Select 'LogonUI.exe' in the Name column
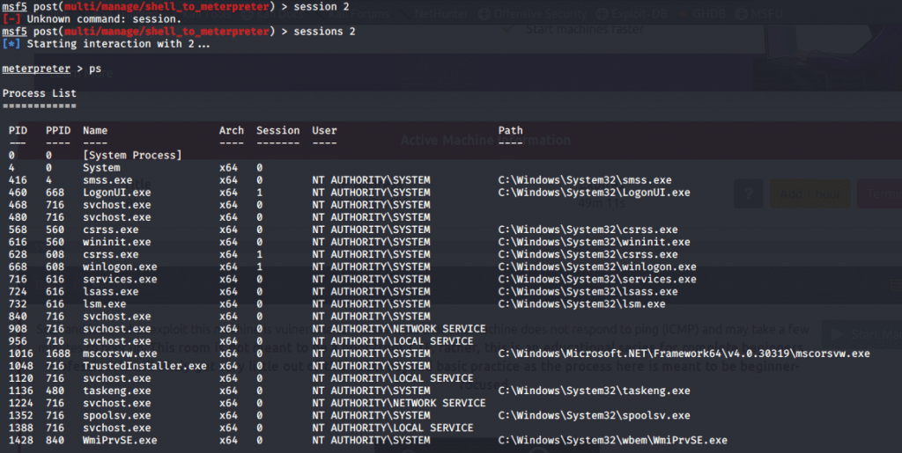902x453 pixels. point(117,193)
